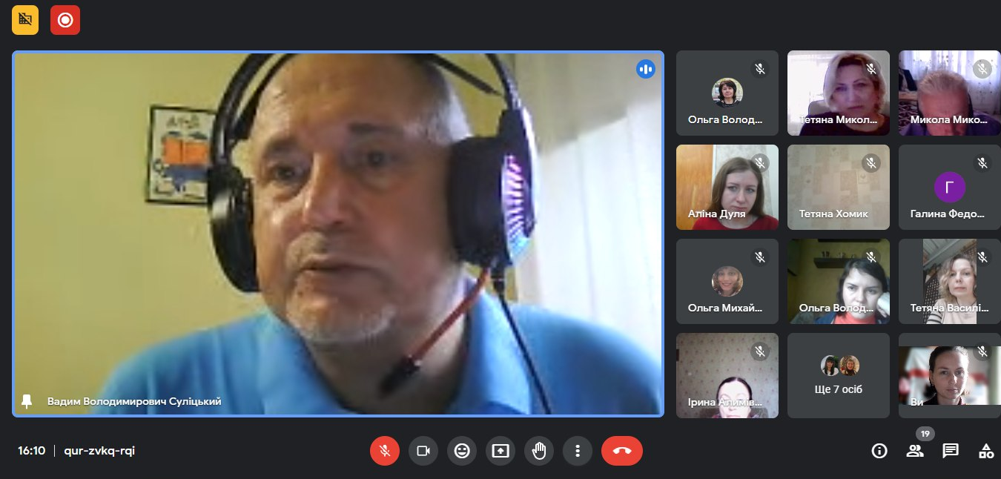Open the activities panel
This screenshot has width=1001, height=479.
click(x=986, y=451)
